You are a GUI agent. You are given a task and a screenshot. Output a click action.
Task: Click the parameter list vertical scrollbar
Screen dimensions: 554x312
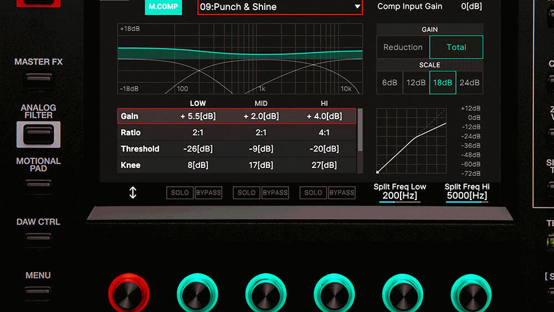pos(360,141)
